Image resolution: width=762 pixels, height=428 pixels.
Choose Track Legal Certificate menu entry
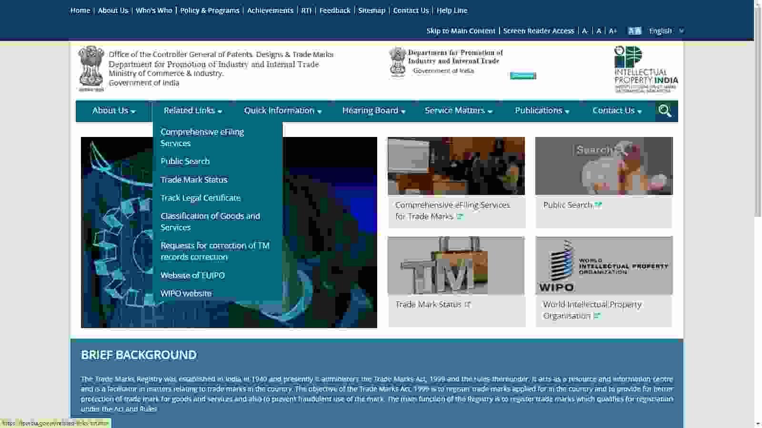tap(201, 198)
